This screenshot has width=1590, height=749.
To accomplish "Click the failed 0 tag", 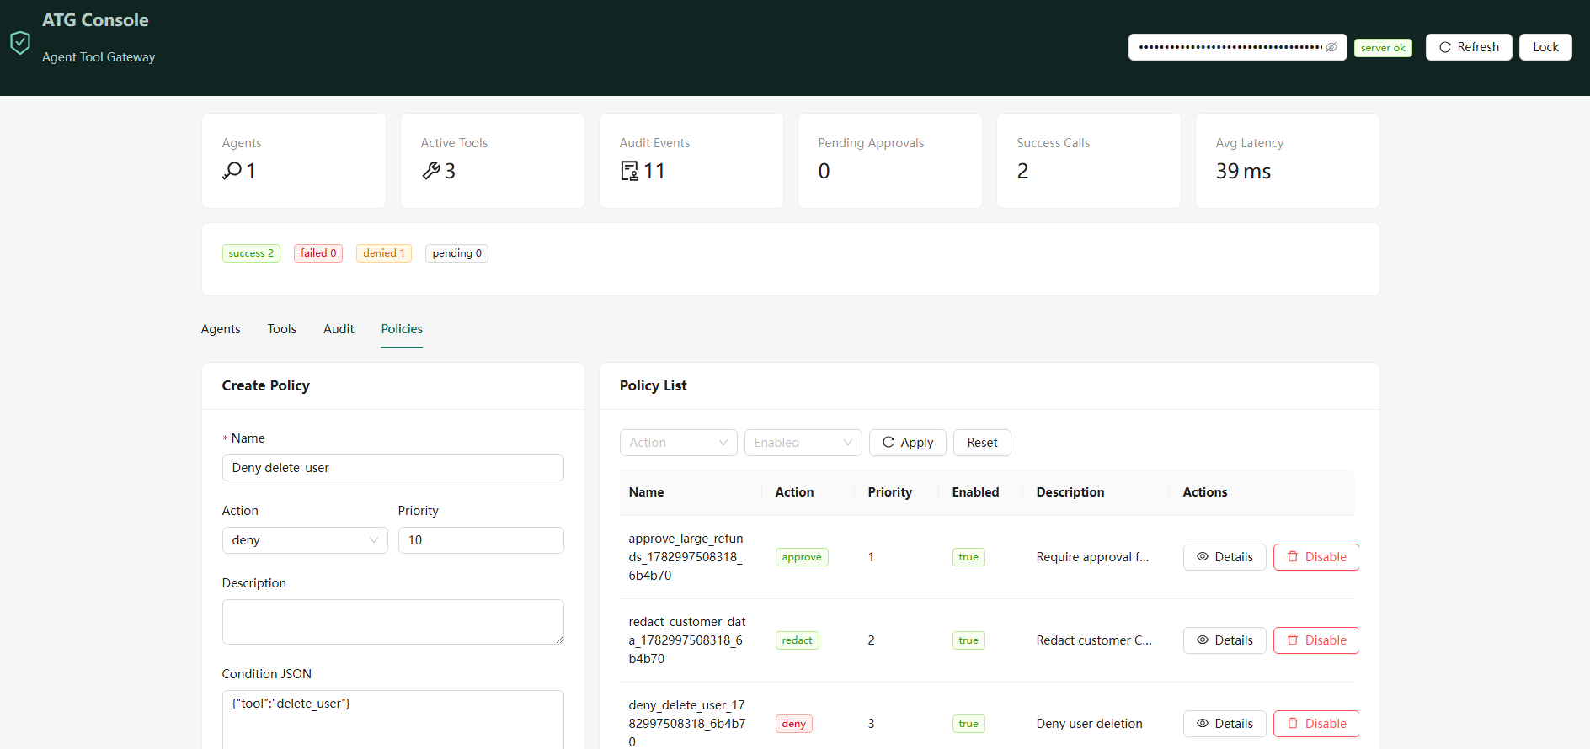I will 318,253.
